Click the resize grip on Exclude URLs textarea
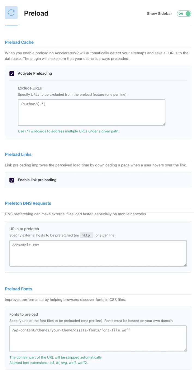The height and width of the screenshot is (370, 194). [163, 124]
